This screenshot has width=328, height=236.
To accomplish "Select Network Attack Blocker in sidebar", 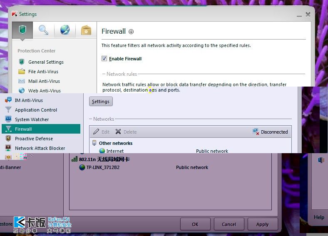I will [x=40, y=148].
